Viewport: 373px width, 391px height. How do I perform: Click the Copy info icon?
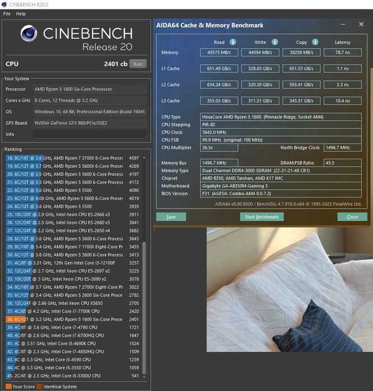[315, 42]
